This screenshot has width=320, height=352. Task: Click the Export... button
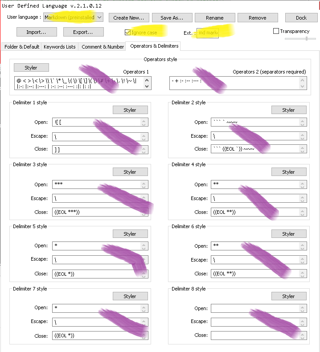tap(83, 32)
